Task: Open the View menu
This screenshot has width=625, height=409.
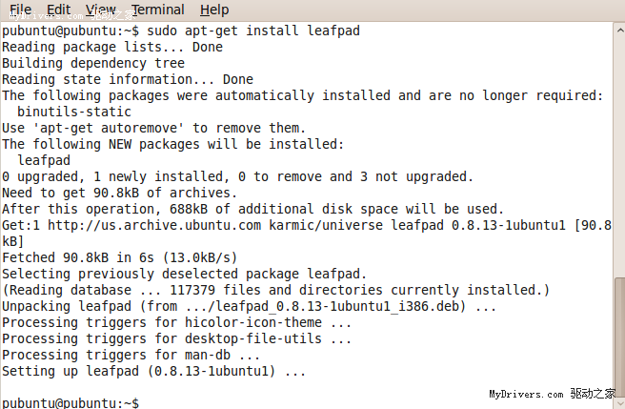Action: tap(100, 10)
